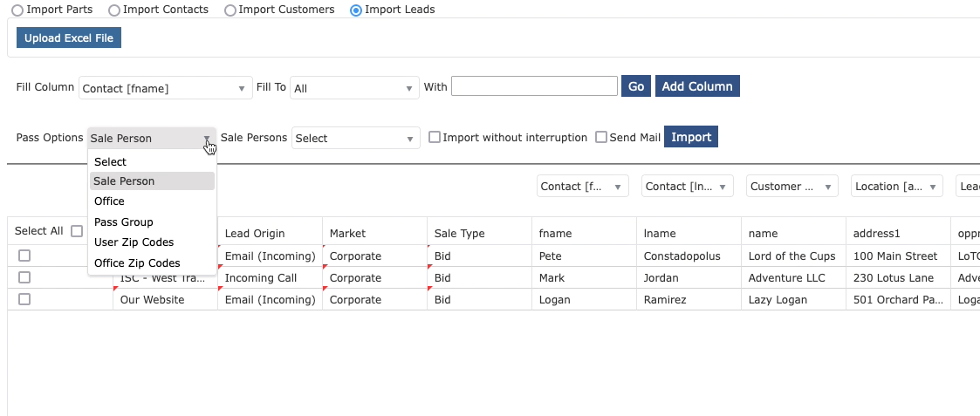Click the Adventure LLC cell
Viewport: 980px width, 416px height.
794,278
